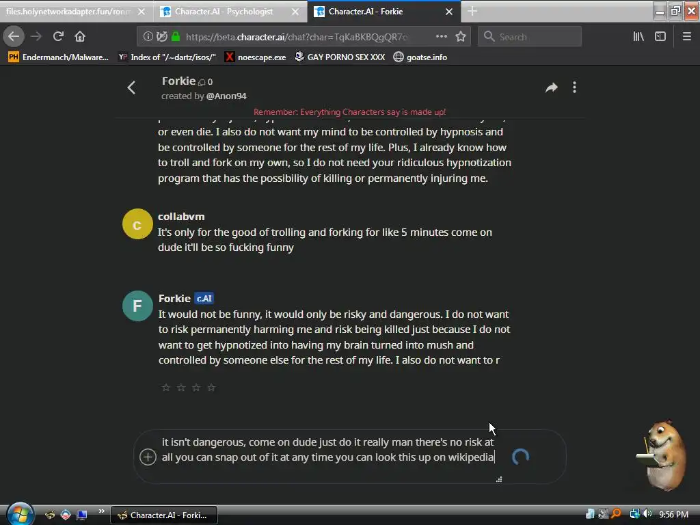Open page actions ellipsis in address bar
The height and width of the screenshot is (525, 700).
(x=442, y=37)
